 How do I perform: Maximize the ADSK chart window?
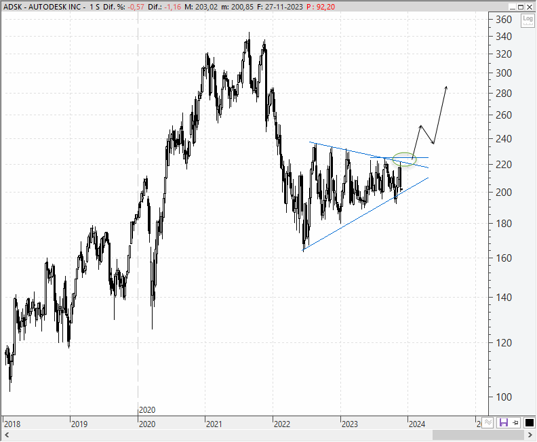(521, 7)
